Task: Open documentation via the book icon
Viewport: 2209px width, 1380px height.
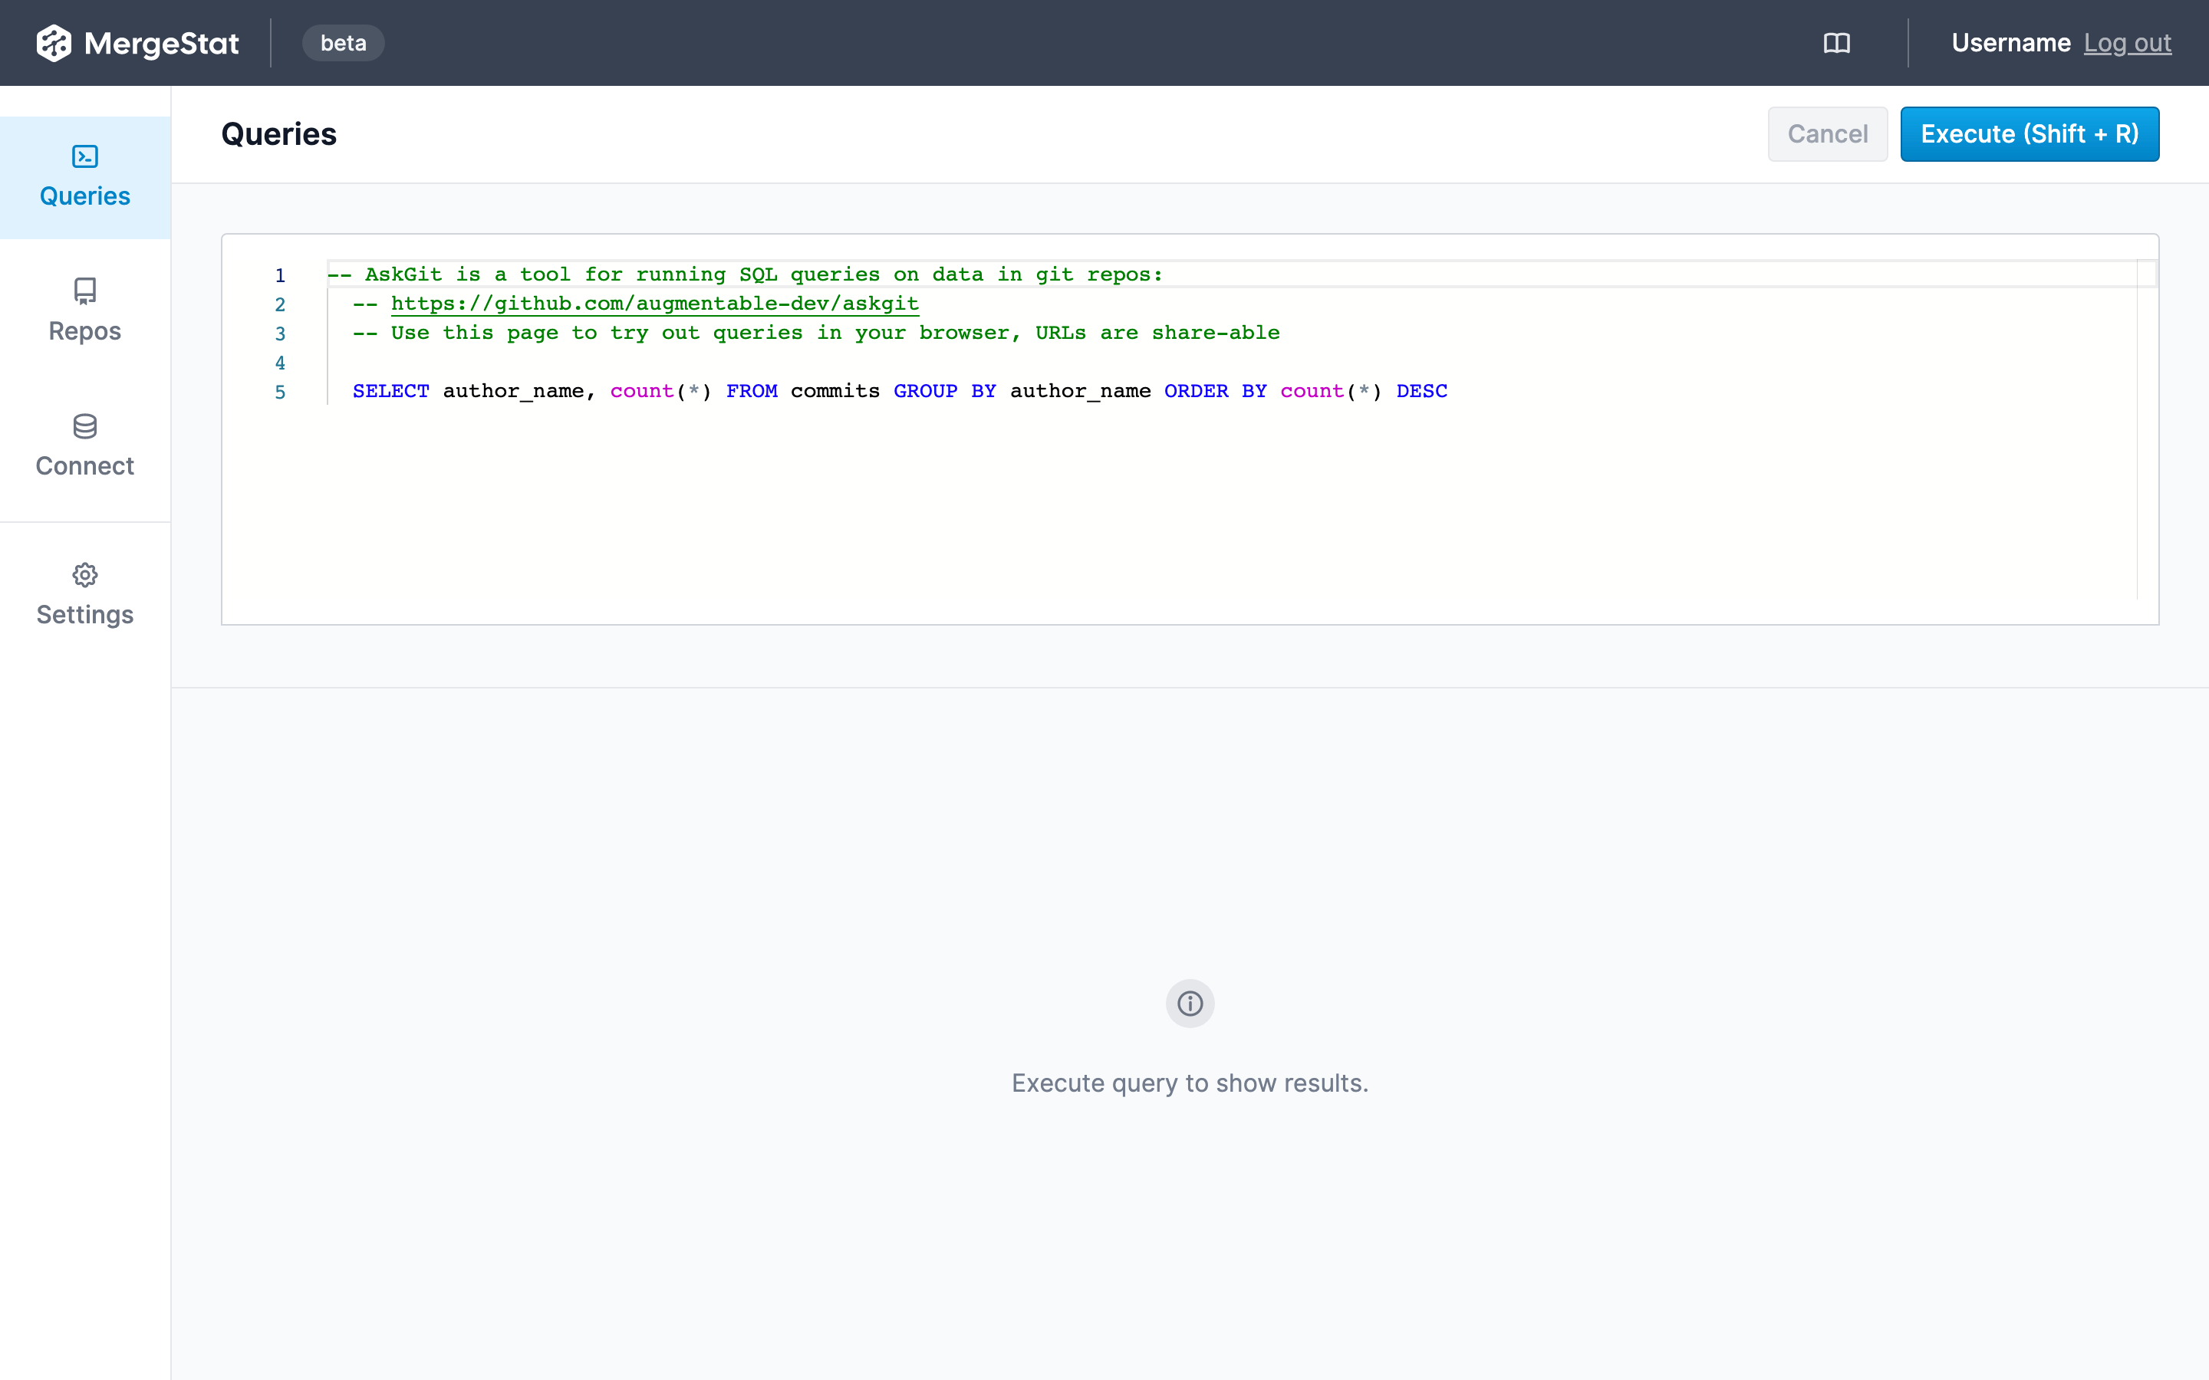Action: (1836, 42)
